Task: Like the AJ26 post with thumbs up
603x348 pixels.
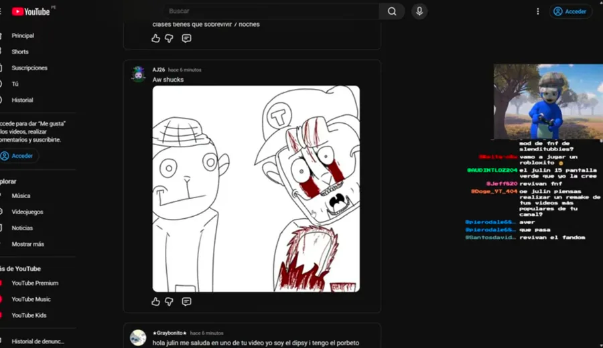Action: pos(155,302)
